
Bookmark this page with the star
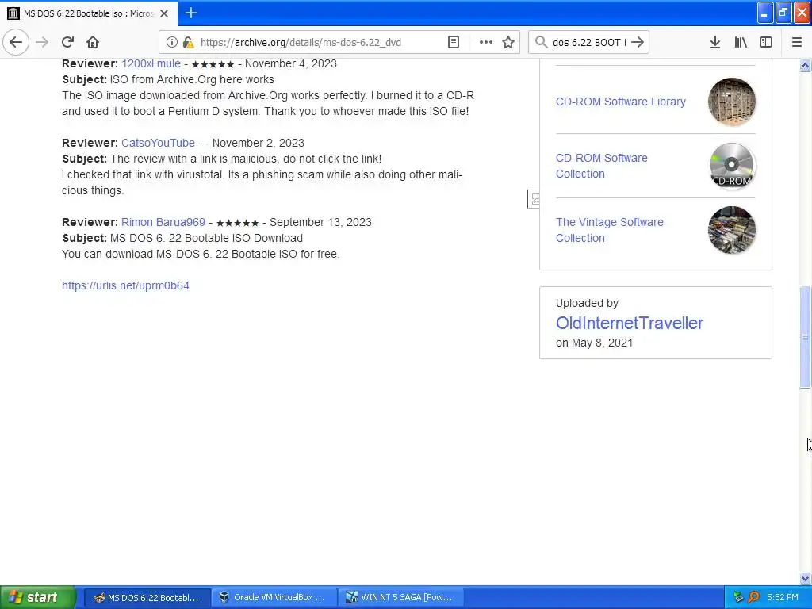[508, 43]
